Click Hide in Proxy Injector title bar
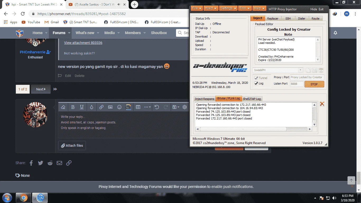Viewport: 361px width, 203px height. coord(314,9)
